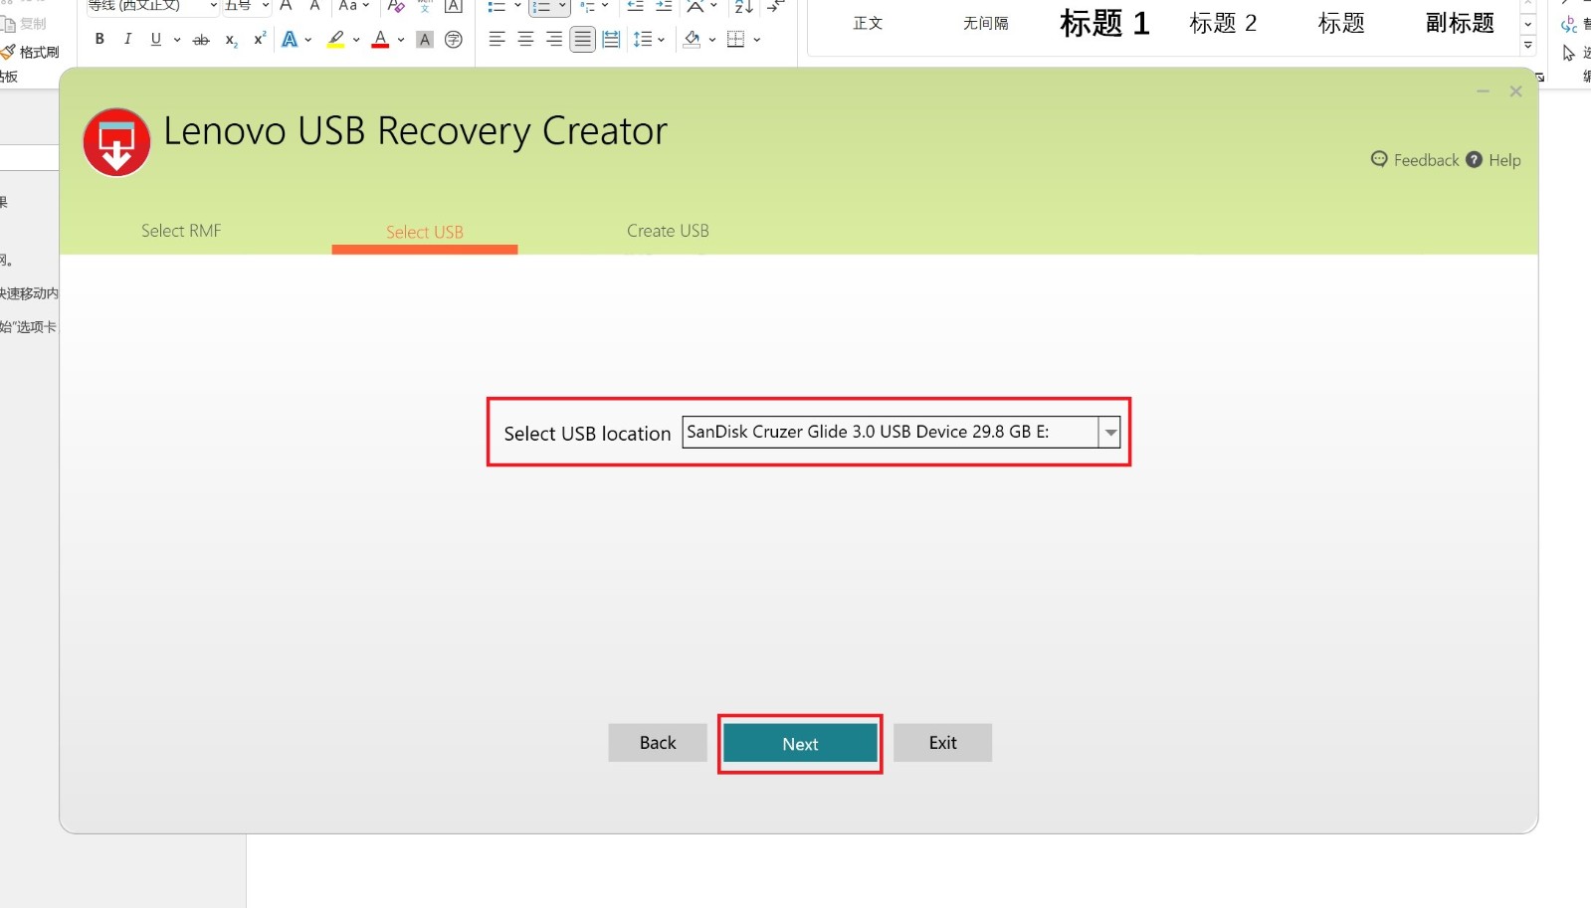Go to Create USB step
Image resolution: width=1591 pixels, height=908 pixels.
668,231
